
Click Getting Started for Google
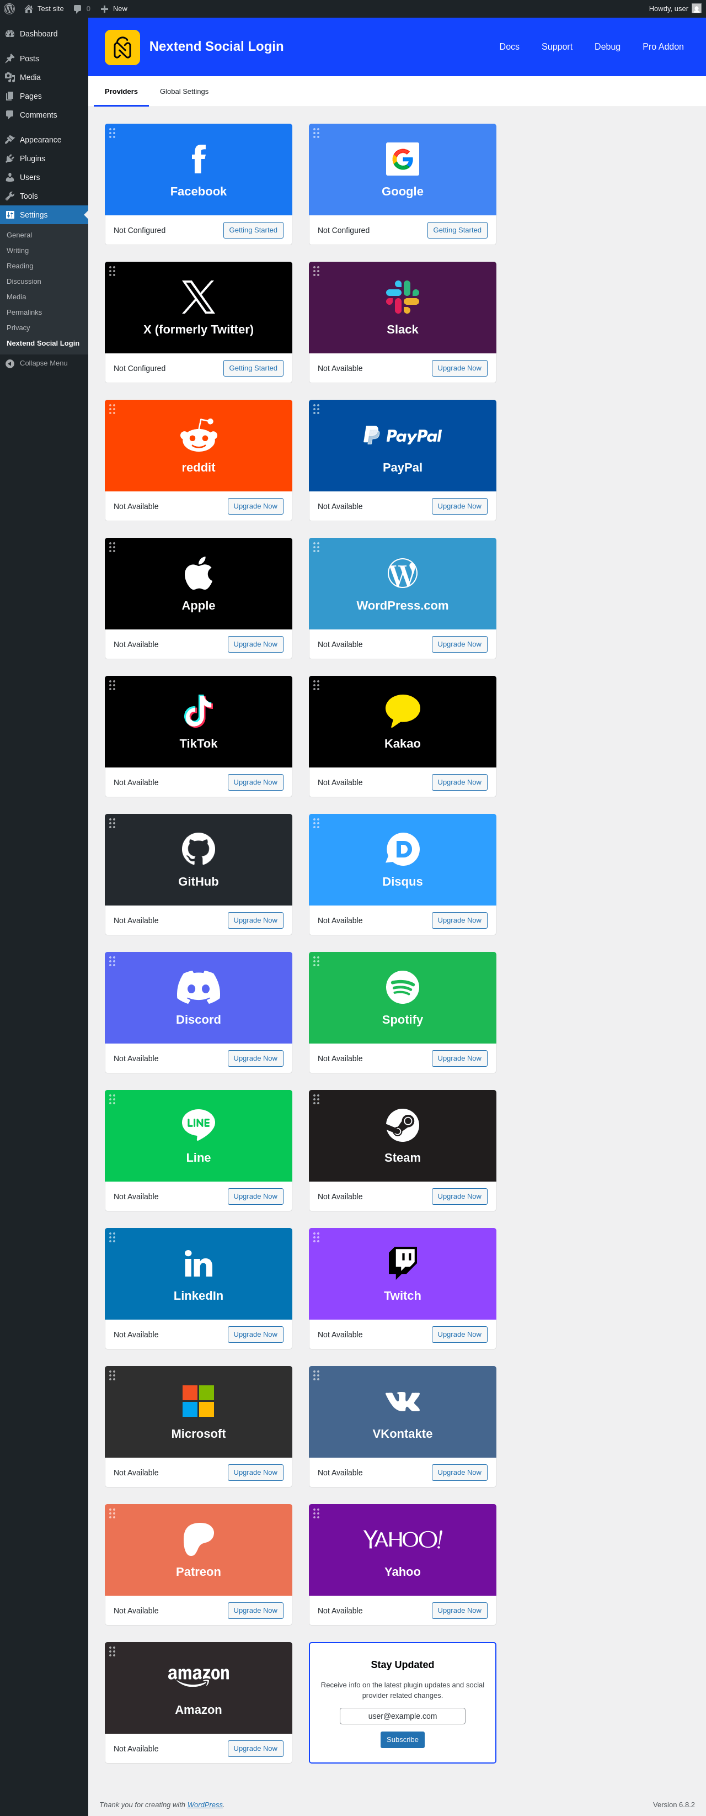click(457, 230)
